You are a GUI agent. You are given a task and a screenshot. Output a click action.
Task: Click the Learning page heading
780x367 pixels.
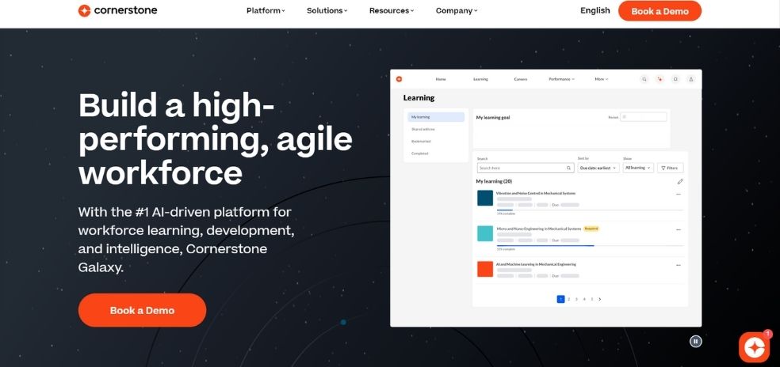coord(419,98)
